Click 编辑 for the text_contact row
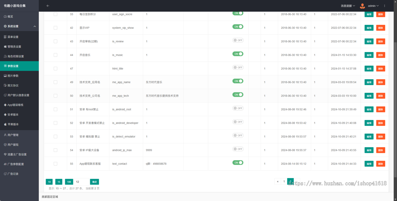397x201 pixels. click(x=369, y=164)
